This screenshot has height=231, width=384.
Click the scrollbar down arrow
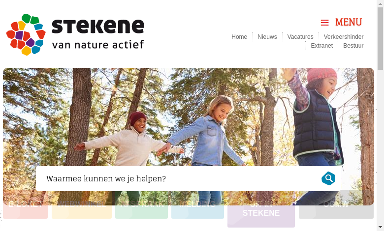[380, 228]
